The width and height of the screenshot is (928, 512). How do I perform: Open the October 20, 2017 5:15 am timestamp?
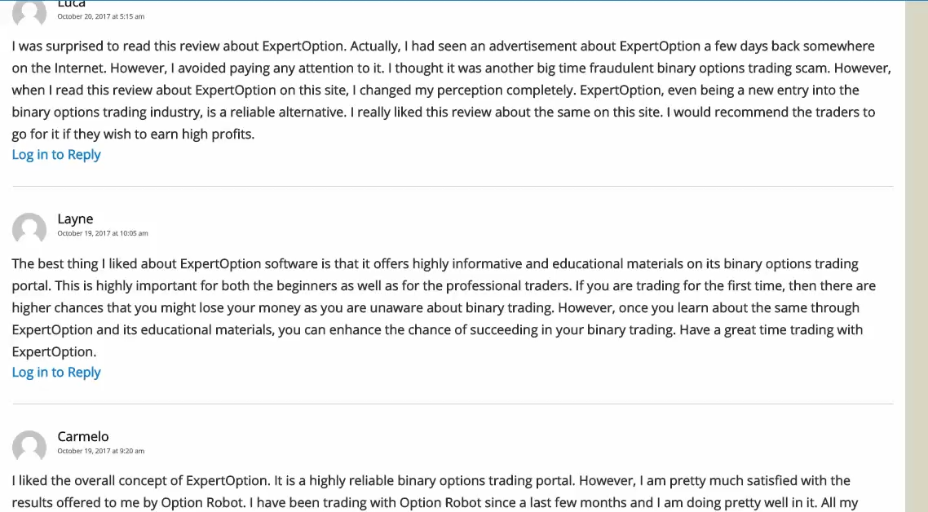(100, 16)
